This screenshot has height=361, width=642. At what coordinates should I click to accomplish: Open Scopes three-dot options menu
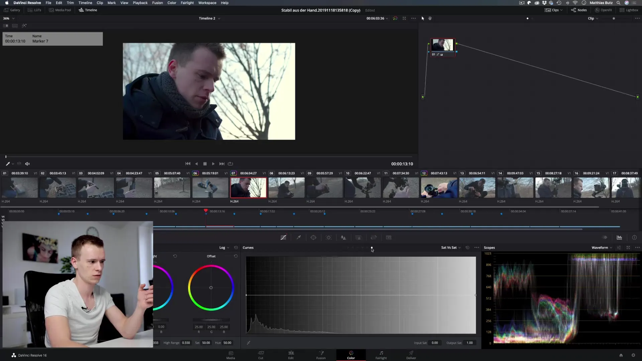tap(637, 248)
